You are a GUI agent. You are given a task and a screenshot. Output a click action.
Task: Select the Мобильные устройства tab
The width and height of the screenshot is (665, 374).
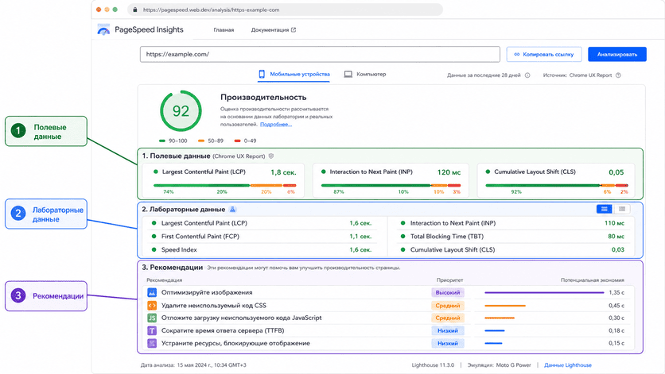pos(294,74)
